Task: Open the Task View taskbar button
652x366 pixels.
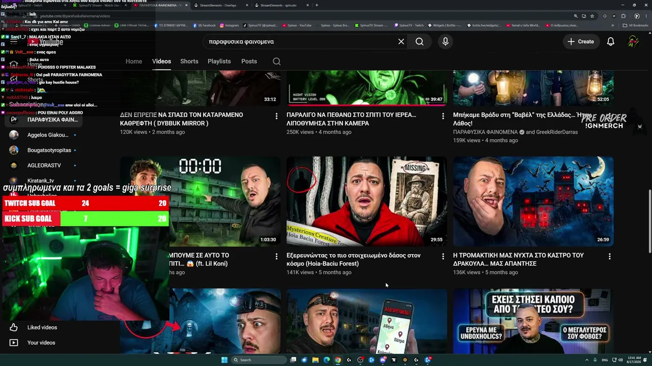Action: tap(293, 360)
